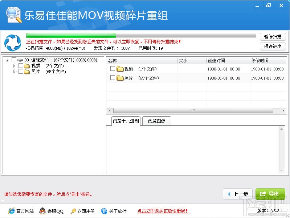The width and height of the screenshot is (290, 218).
Task: Open the 关于软件 about dialog
Action: [118, 211]
